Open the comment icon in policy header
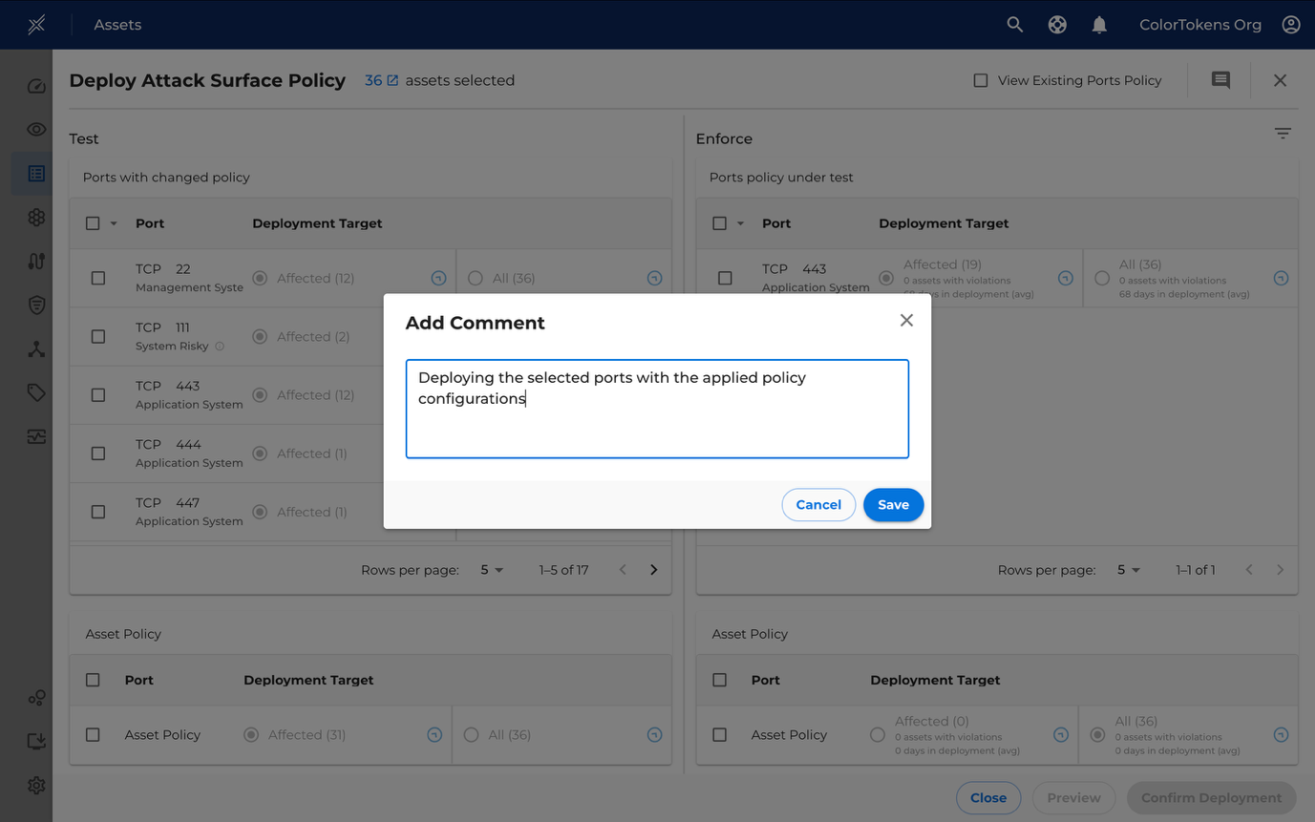 (x=1220, y=80)
